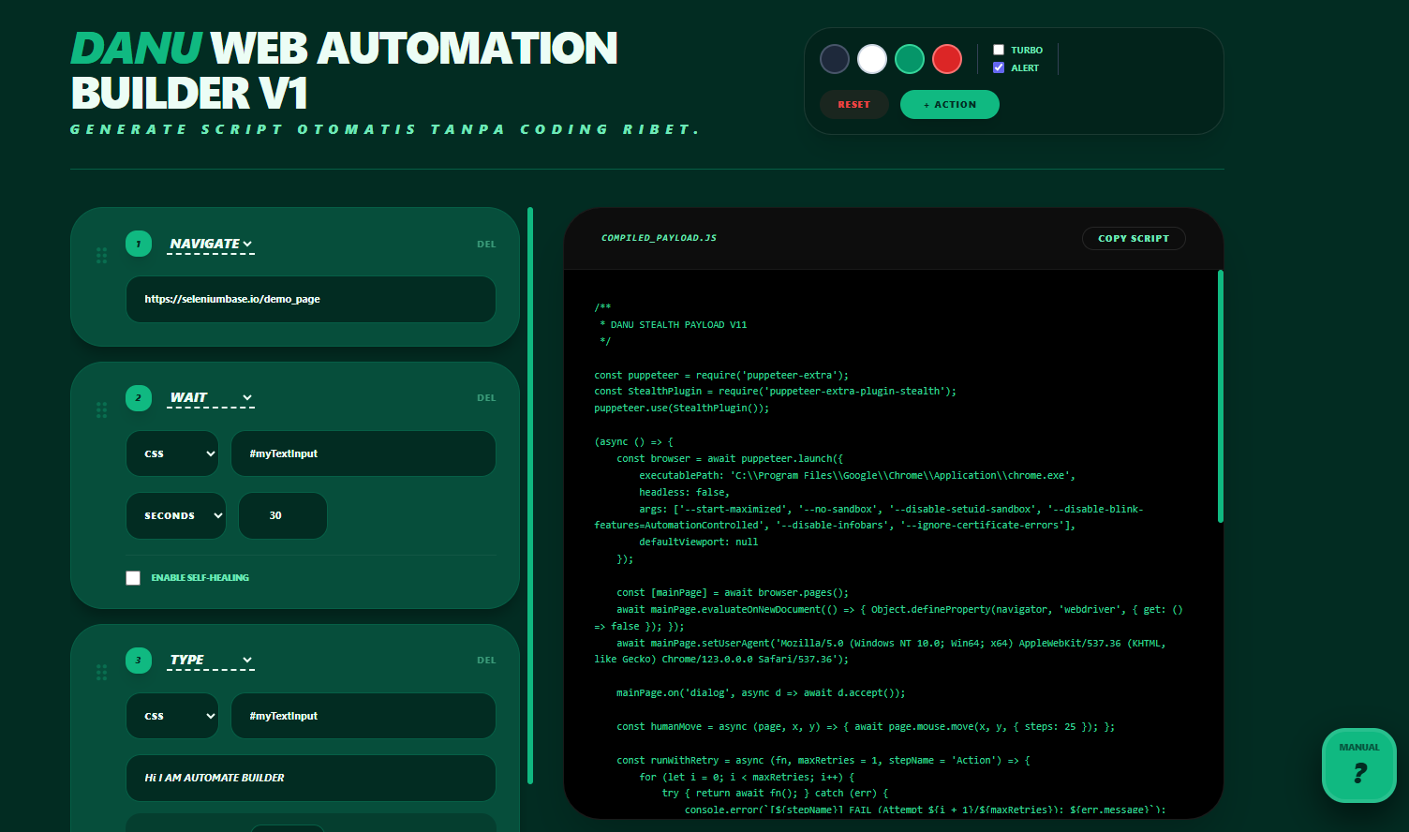Click the wait duration field showing 30

[x=283, y=515]
